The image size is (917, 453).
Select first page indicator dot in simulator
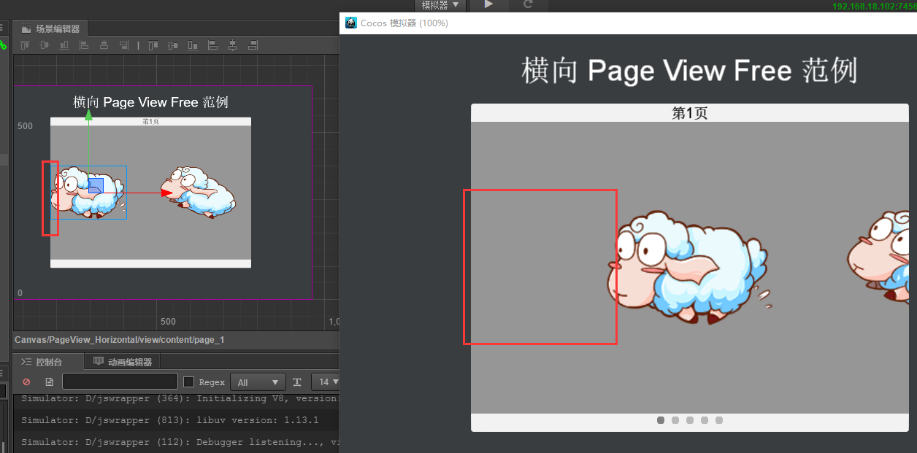[661, 420]
